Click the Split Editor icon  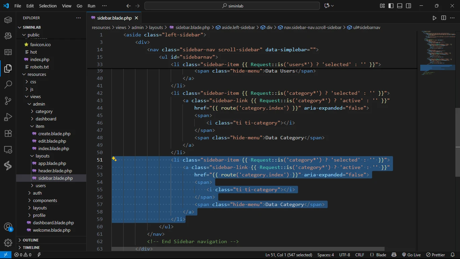click(443, 18)
